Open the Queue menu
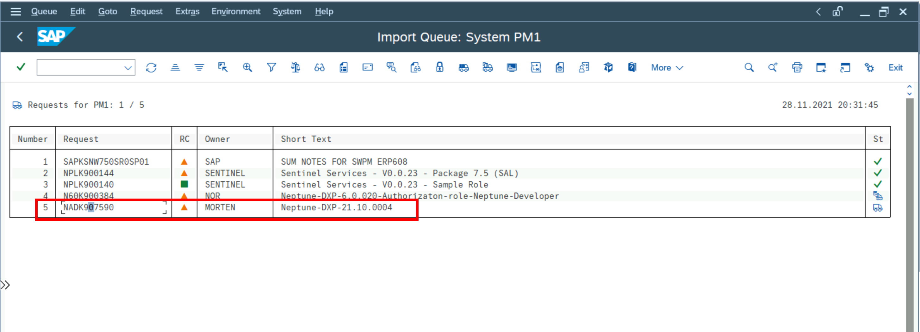The height and width of the screenshot is (332, 920). (x=44, y=11)
